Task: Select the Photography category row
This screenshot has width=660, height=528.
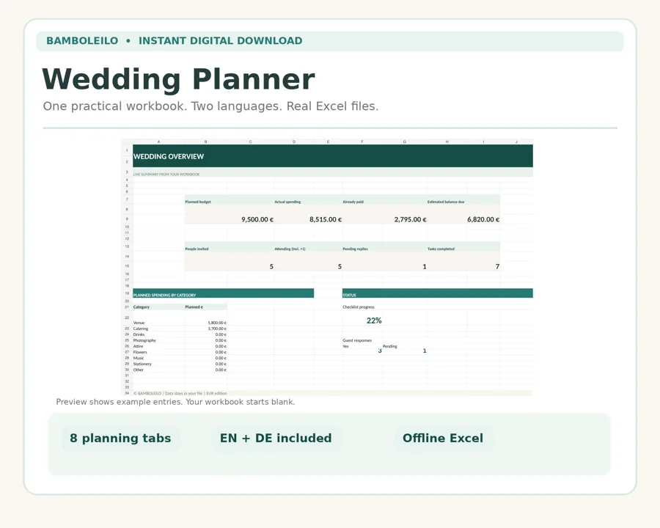Action: 180,340
